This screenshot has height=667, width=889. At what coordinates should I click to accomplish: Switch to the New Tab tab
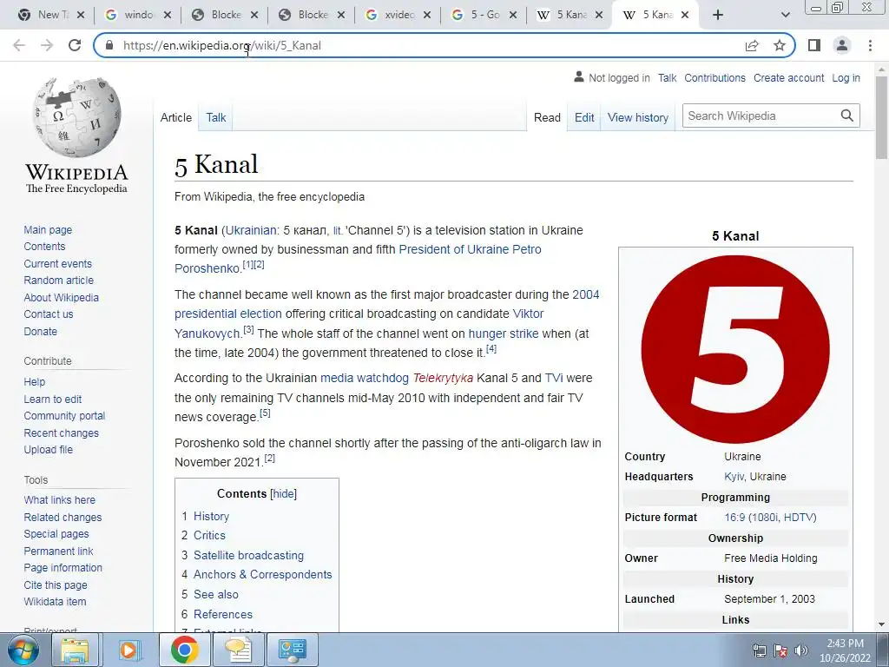tap(49, 16)
